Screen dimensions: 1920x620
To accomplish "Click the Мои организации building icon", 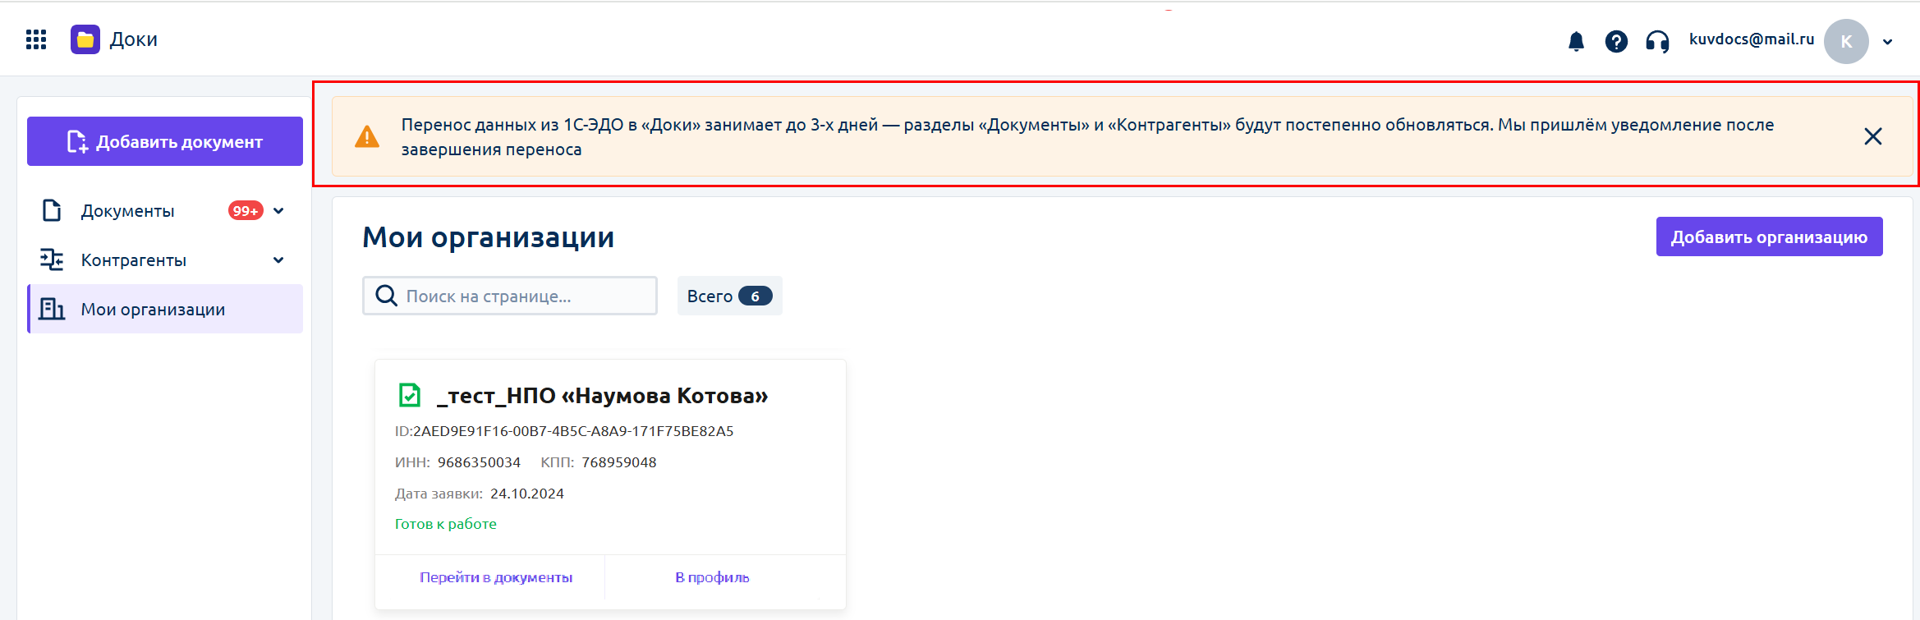I will pos(52,309).
